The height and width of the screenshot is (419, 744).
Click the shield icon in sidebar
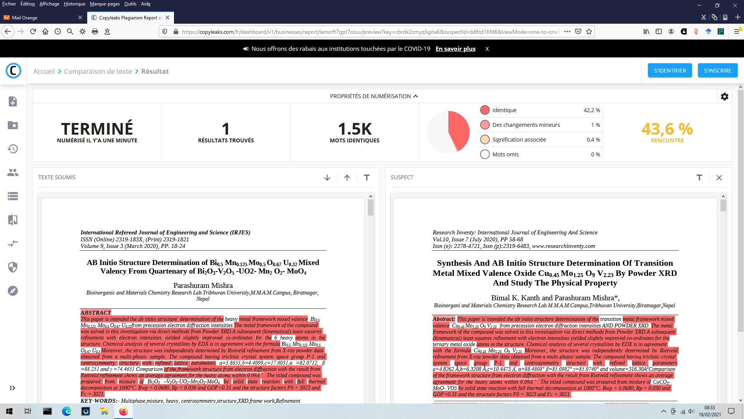[13, 267]
